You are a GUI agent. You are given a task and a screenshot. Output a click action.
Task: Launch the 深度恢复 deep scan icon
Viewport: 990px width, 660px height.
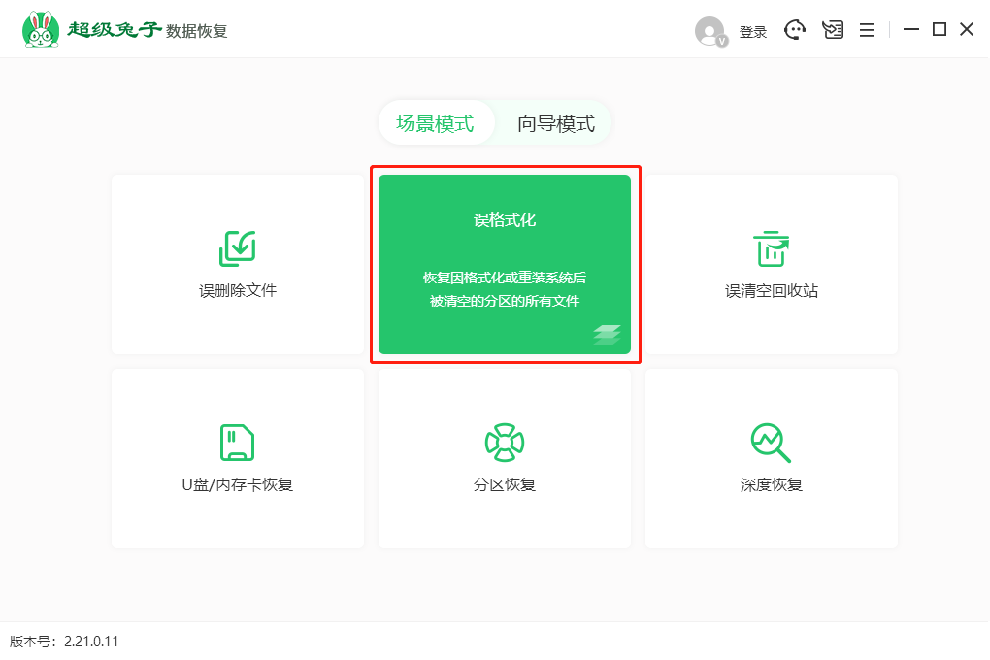pos(772,443)
